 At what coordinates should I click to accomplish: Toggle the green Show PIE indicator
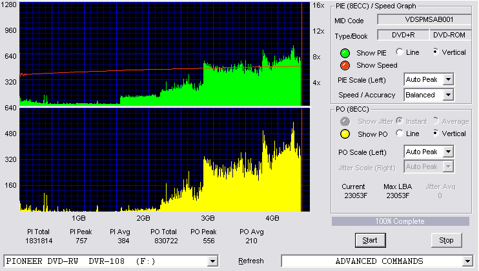coord(345,53)
